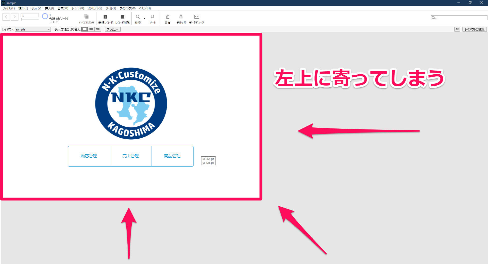Switch to form view toggle
This screenshot has height=264, width=488.
85,29
